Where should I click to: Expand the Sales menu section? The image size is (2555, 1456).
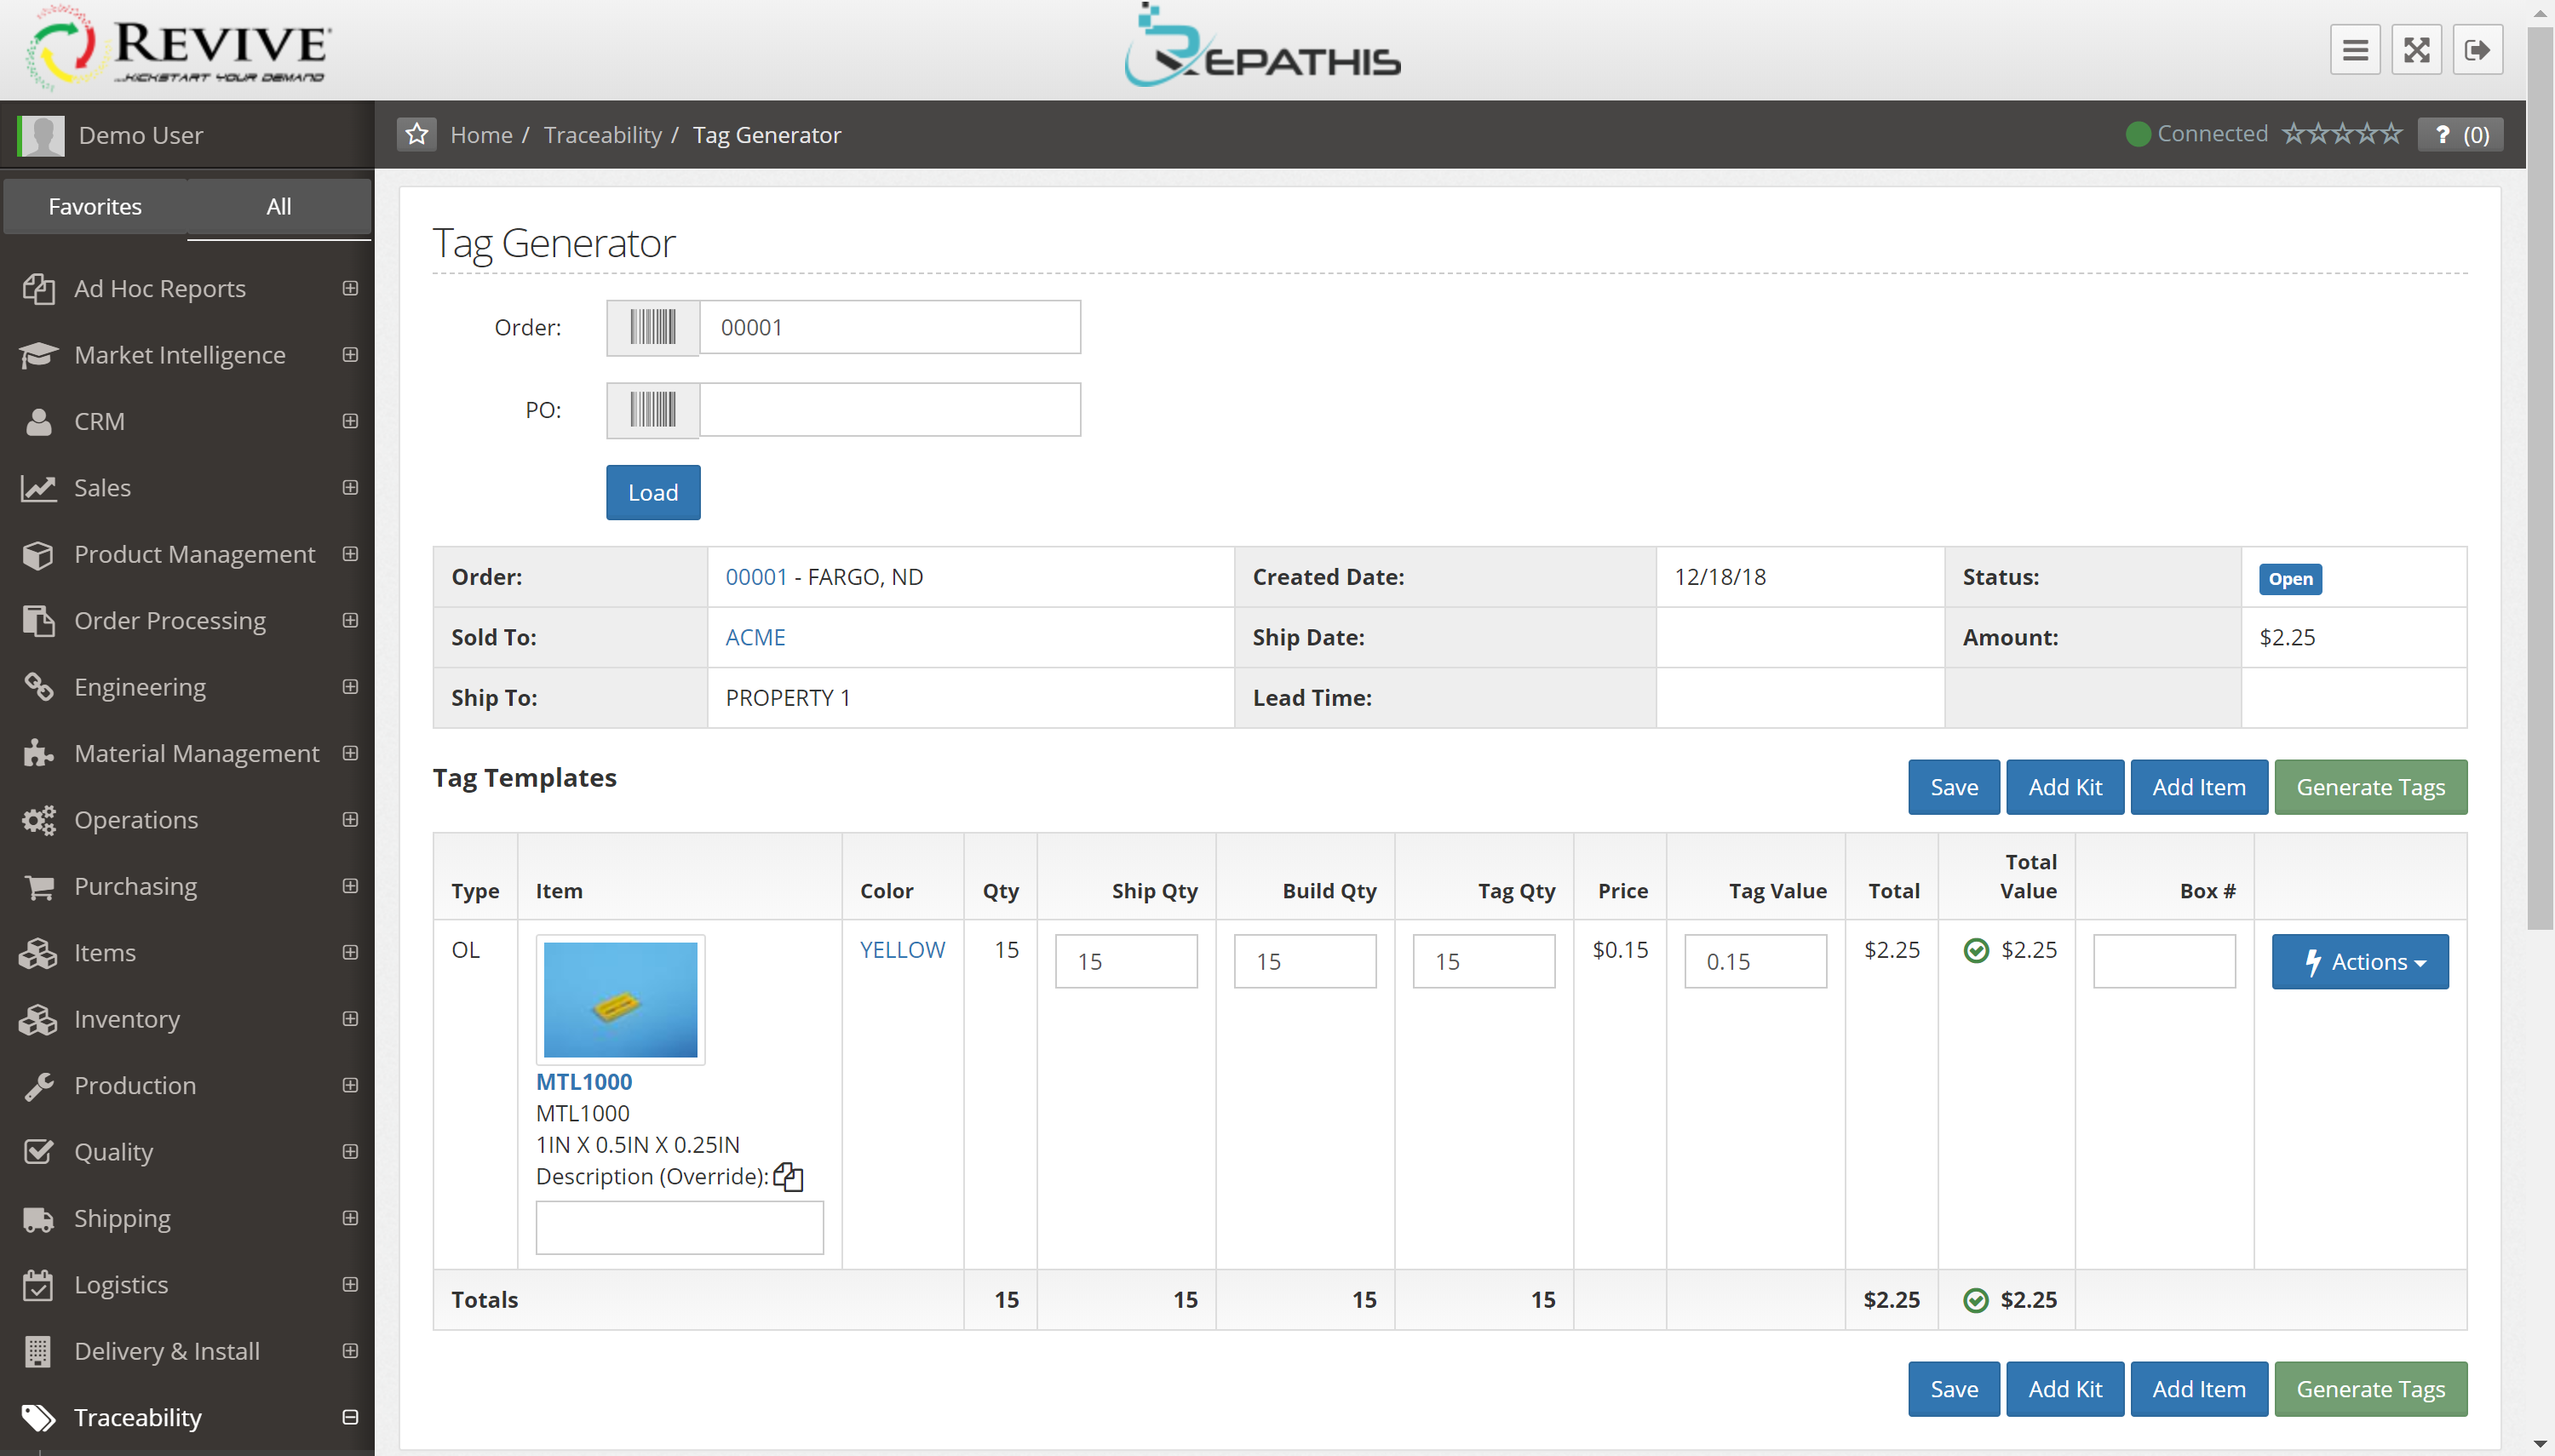coord(350,488)
